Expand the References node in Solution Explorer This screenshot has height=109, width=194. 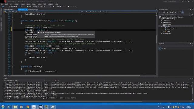pos(161,22)
